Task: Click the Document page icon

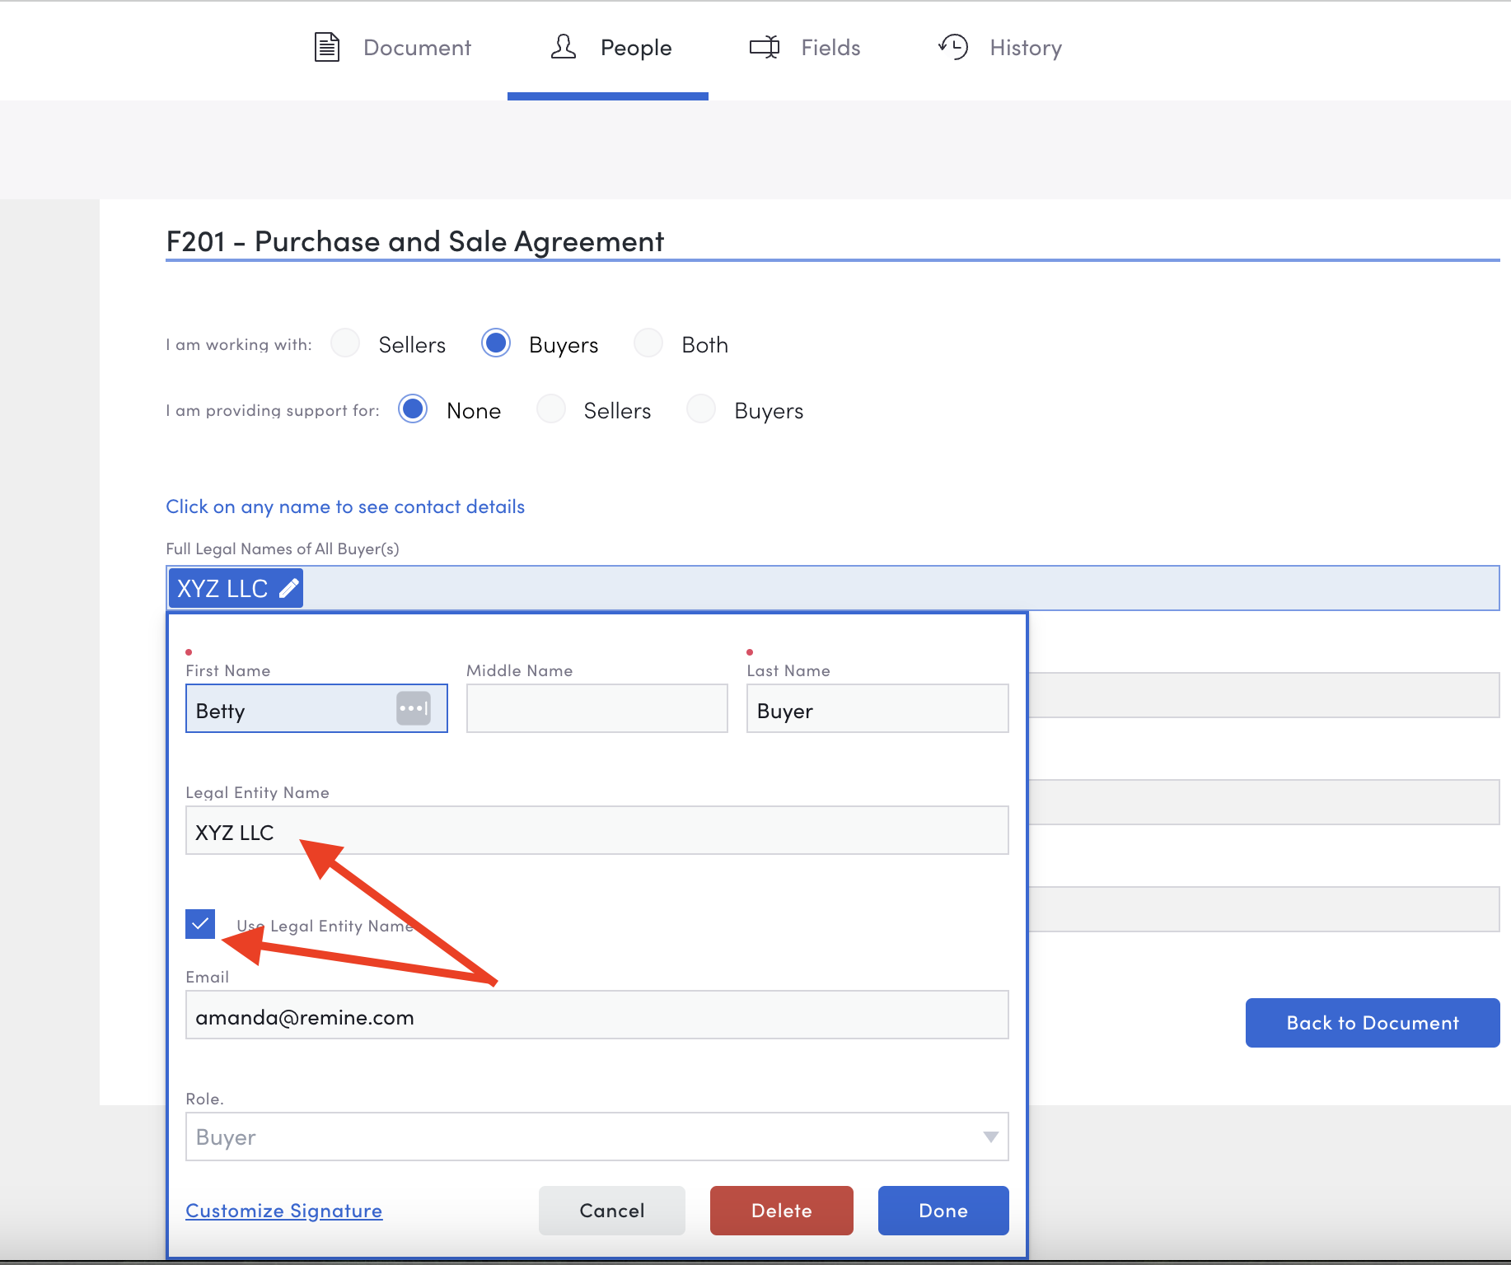Action: pos(327,47)
